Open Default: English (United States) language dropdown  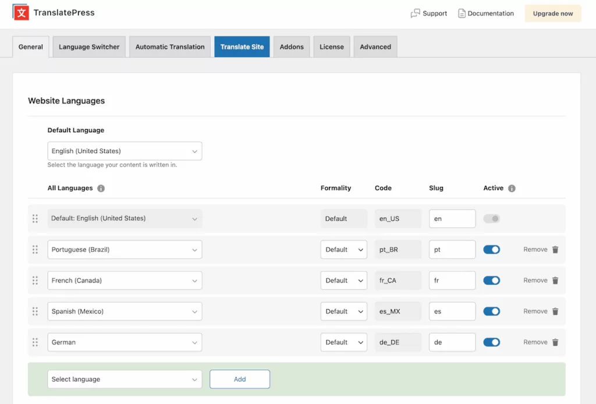tap(125, 218)
